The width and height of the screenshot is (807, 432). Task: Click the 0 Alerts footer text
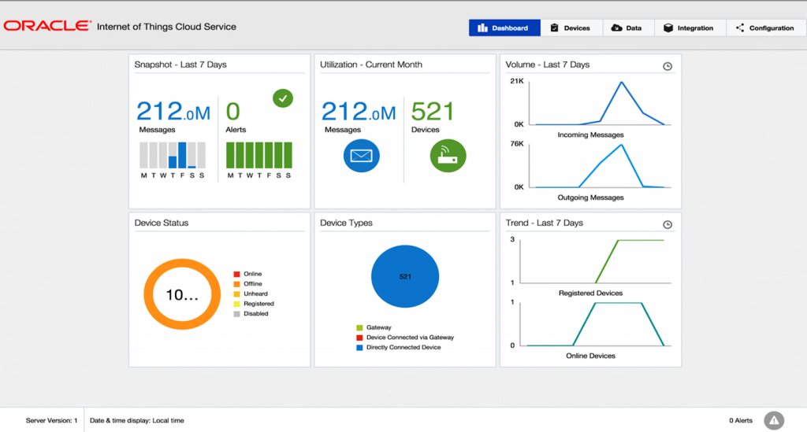pos(741,420)
